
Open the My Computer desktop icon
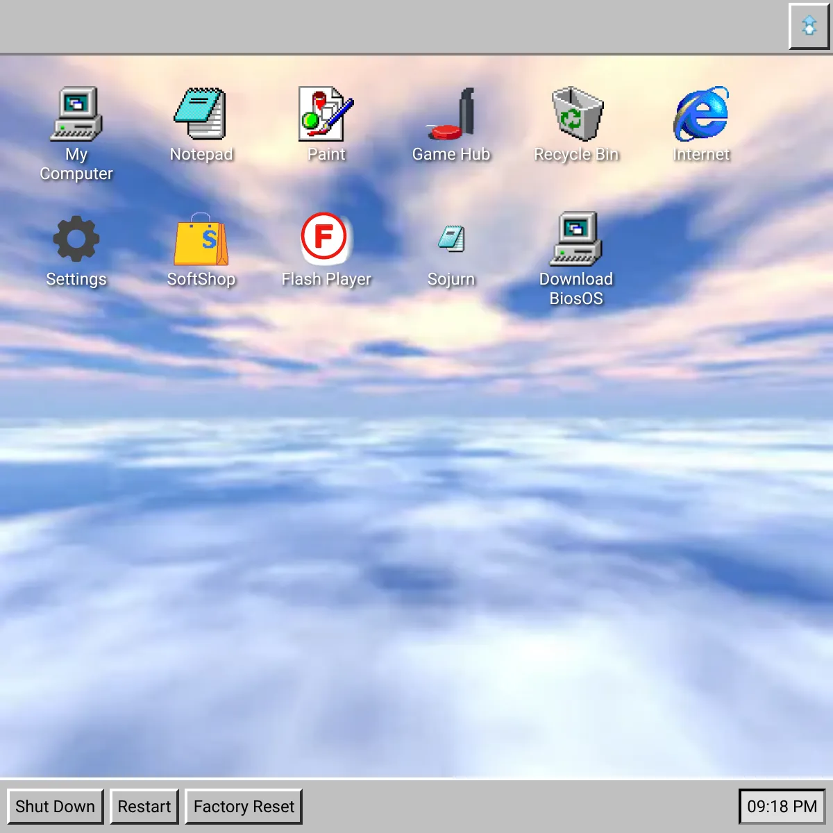point(76,114)
